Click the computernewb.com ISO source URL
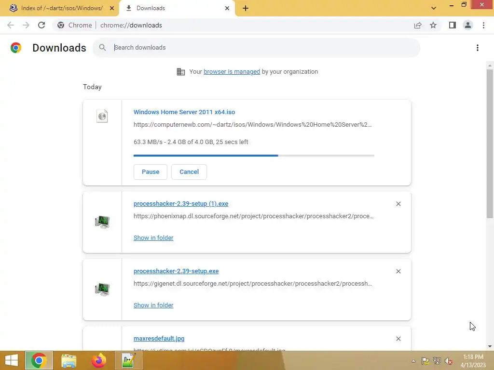Viewport: 494px width, 370px height. tap(253, 125)
